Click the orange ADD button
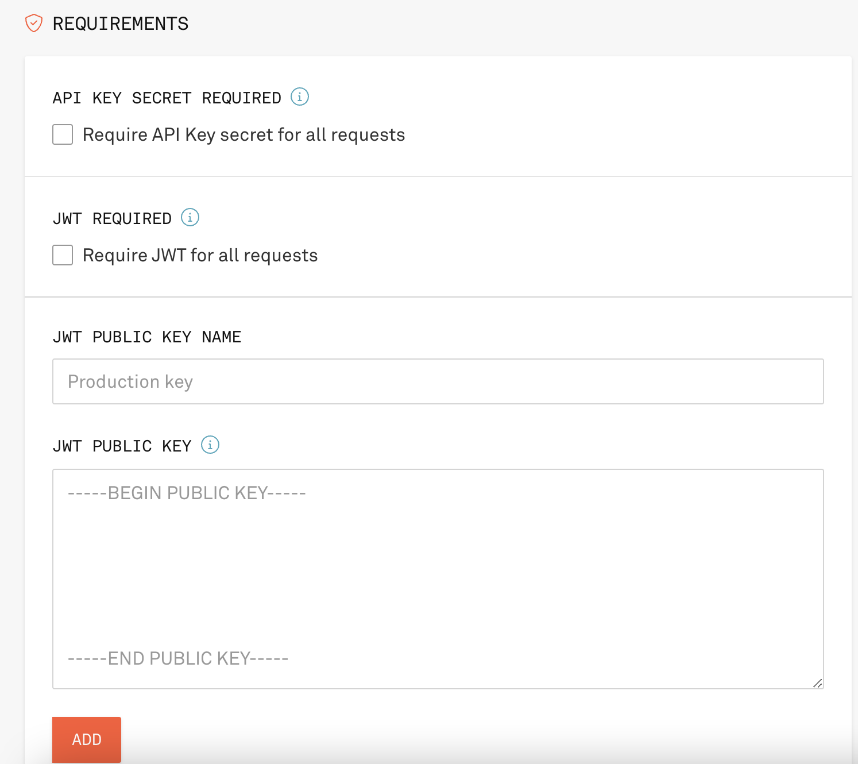This screenshot has height=764, width=858. pos(87,740)
